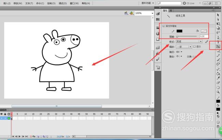The image size is (222, 140).
Task: Switch to the 库 library tab
Action: (171, 11)
